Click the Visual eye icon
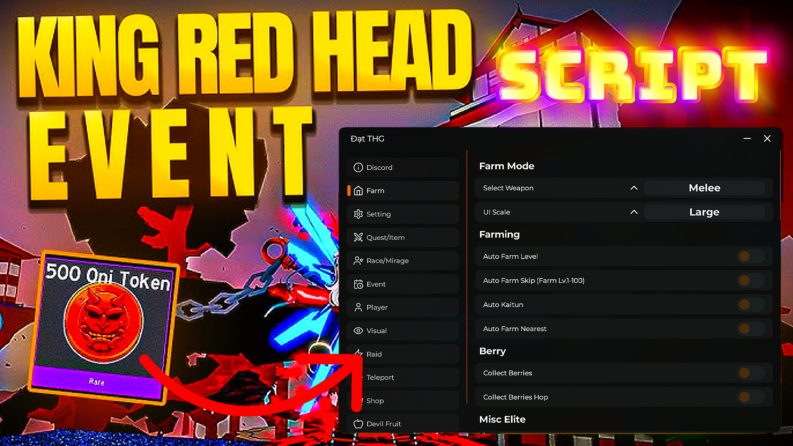Screen dimensions: 793x446 (358, 331)
